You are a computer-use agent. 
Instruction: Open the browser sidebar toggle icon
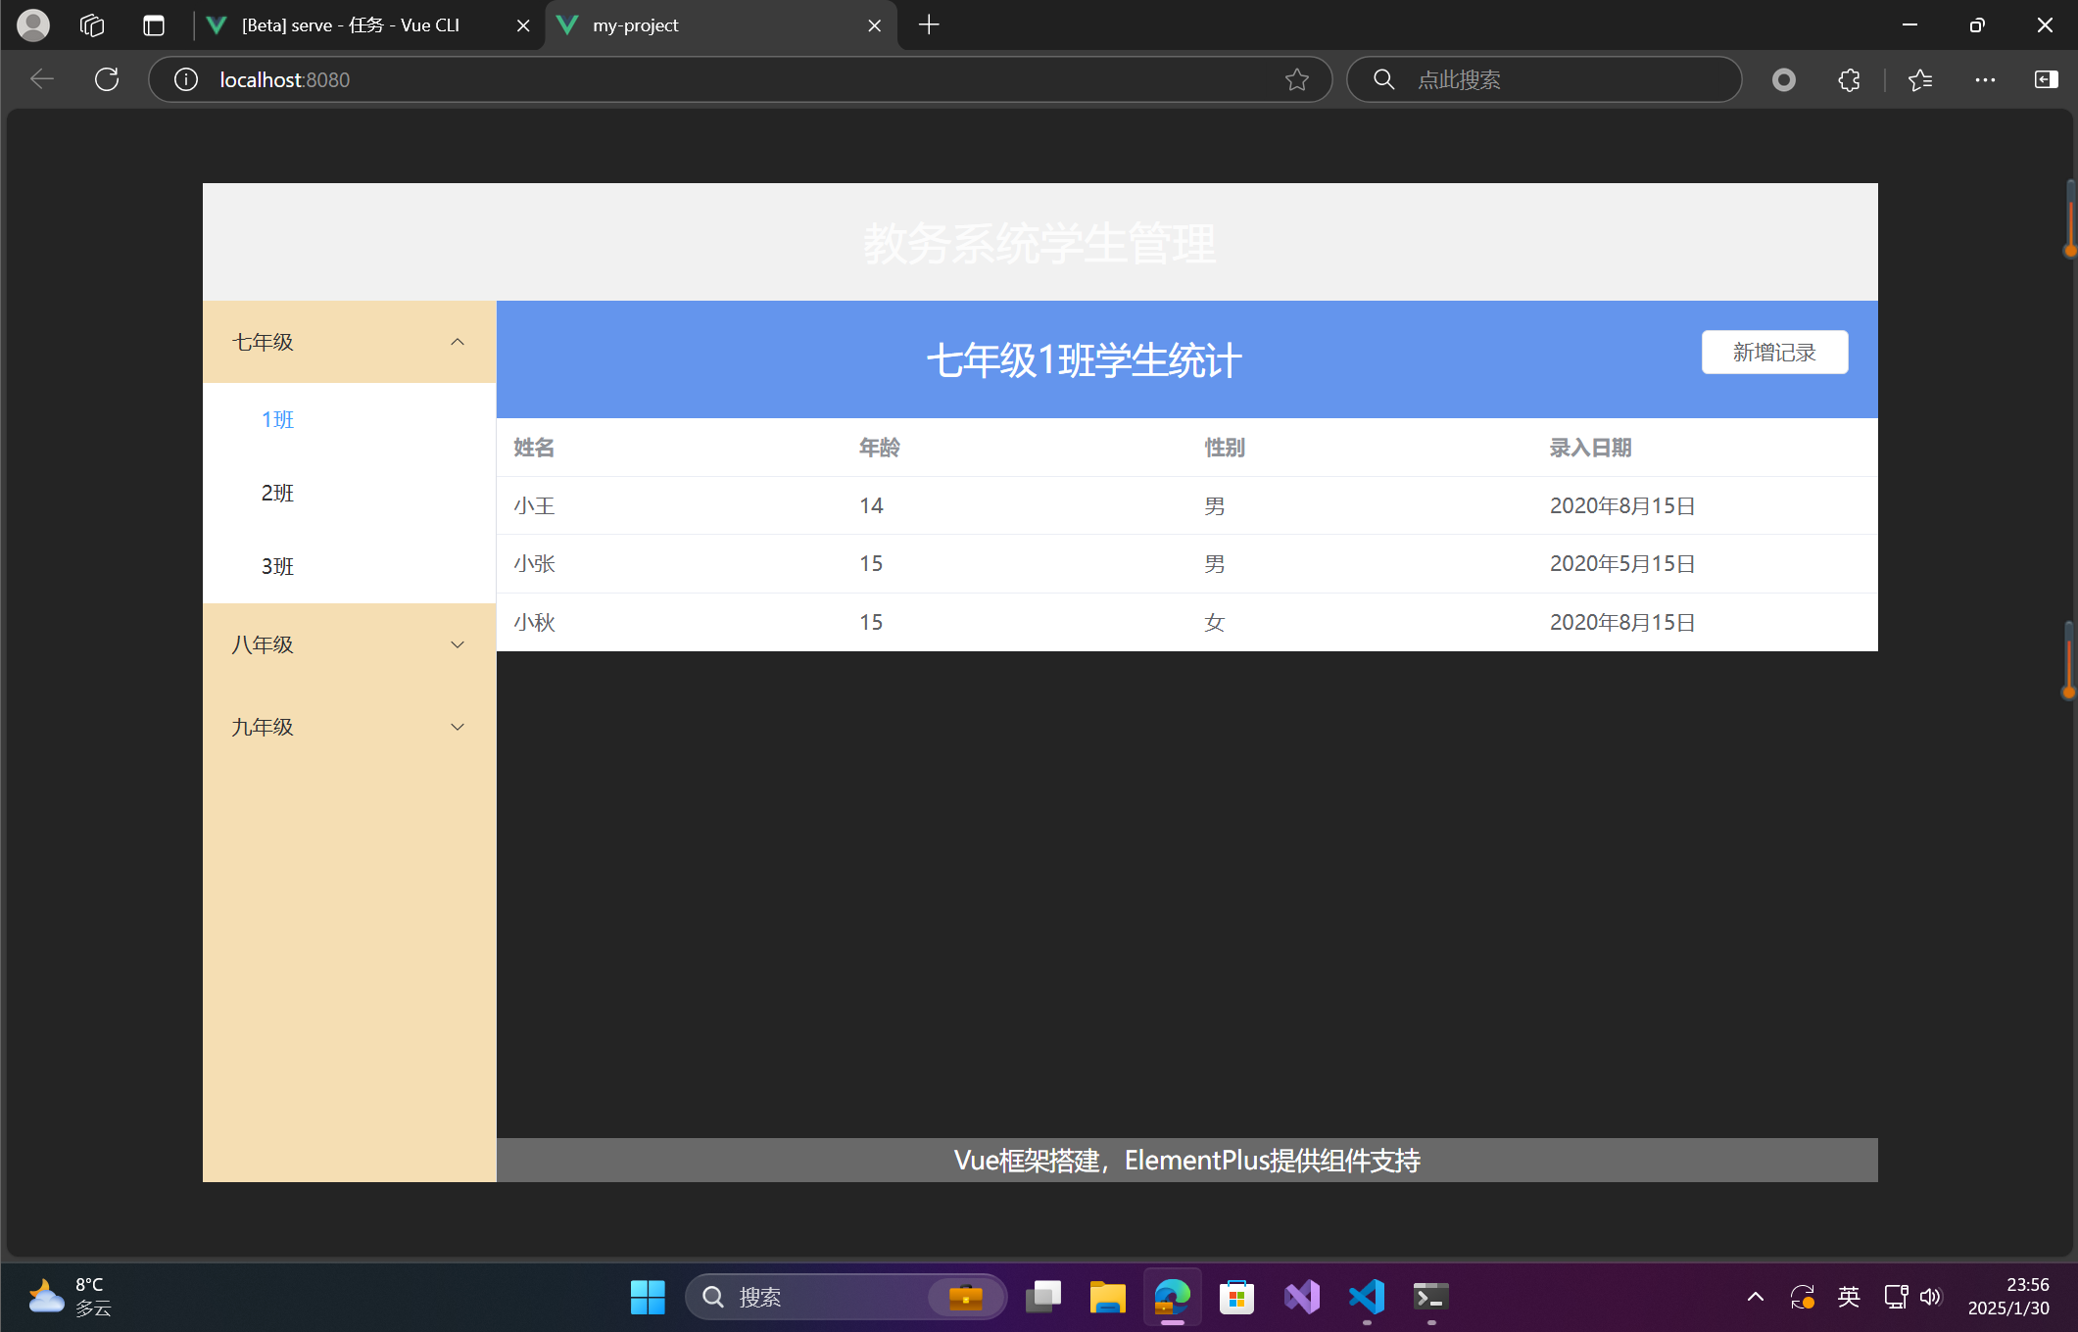[x=2046, y=79]
